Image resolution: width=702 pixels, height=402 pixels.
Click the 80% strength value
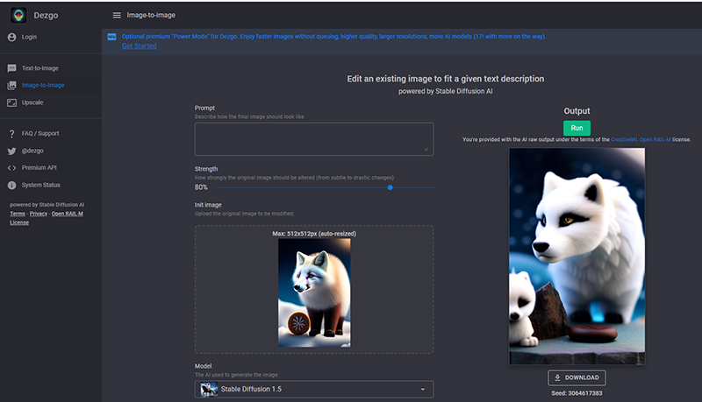click(x=201, y=187)
